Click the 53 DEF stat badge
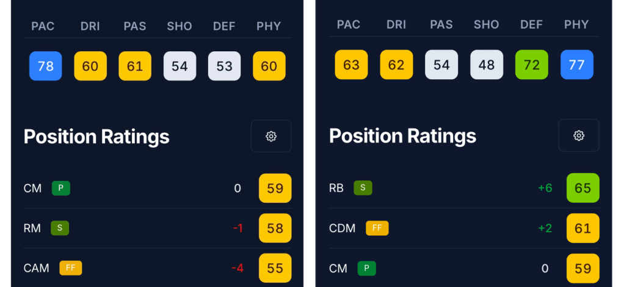The image size is (624, 287). pyautogui.click(x=224, y=66)
